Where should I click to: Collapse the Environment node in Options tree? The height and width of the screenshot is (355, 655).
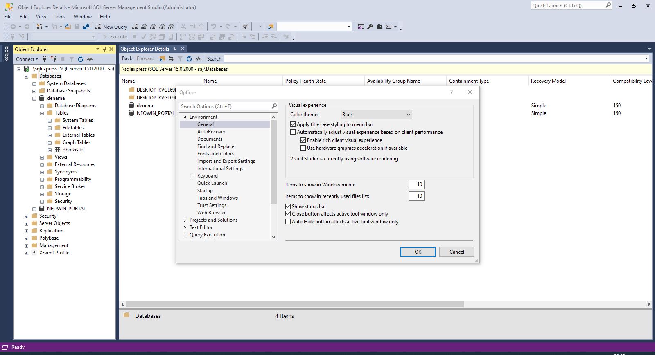pos(185,117)
